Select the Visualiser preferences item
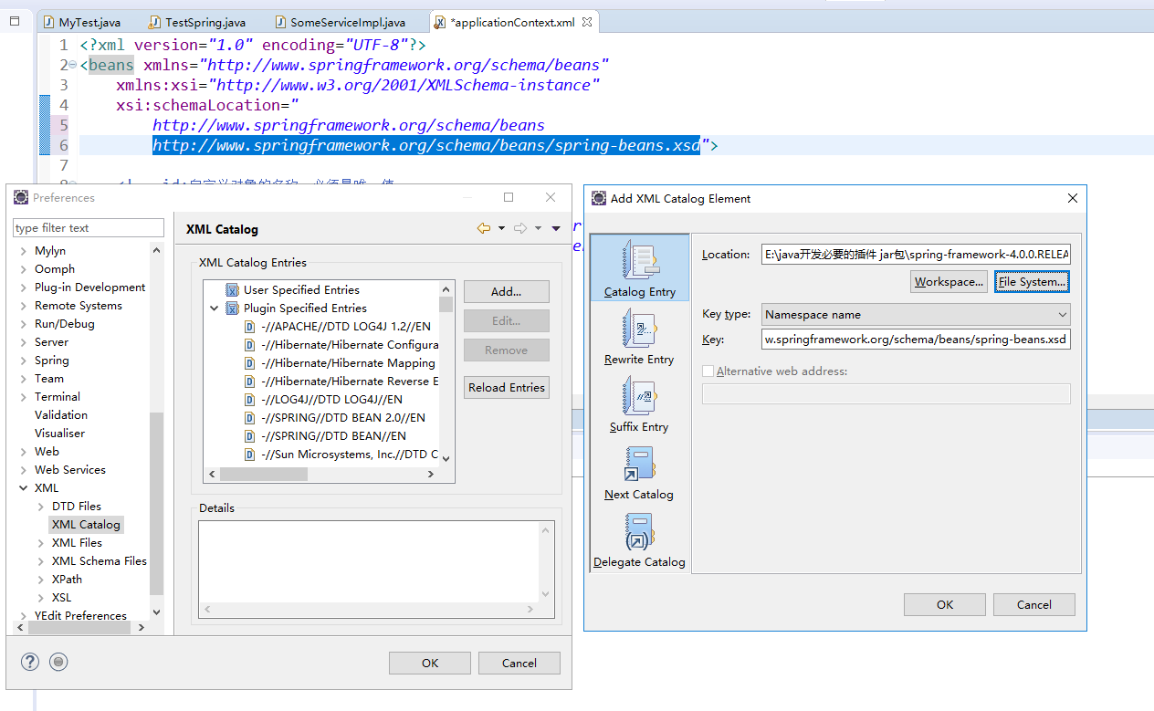 [59, 433]
